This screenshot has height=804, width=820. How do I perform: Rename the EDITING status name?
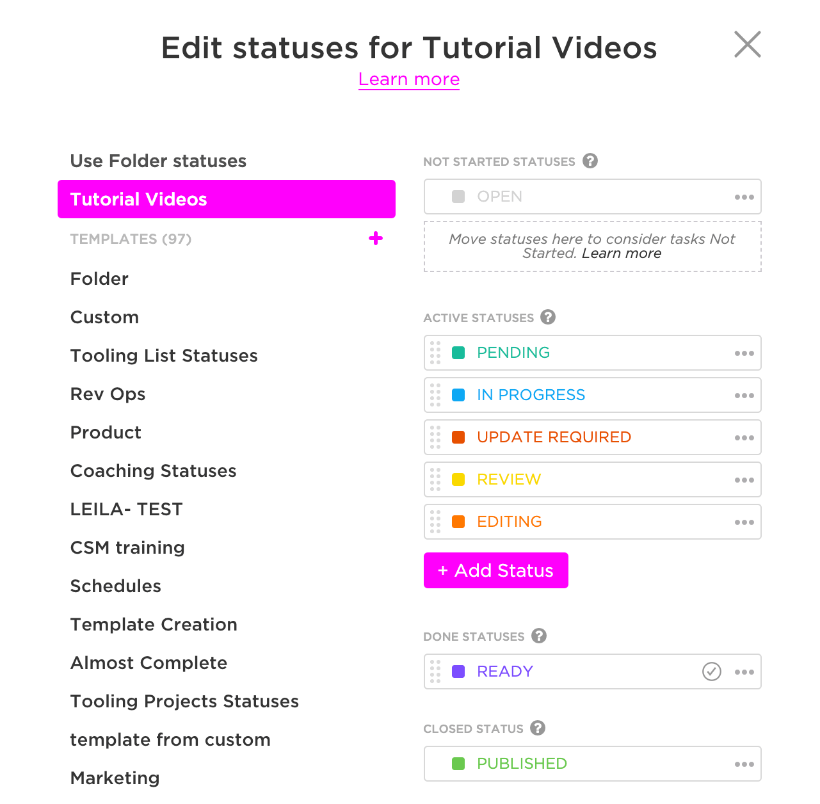[510, 522]
